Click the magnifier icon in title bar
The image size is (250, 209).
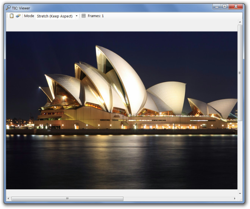point(8,8)
